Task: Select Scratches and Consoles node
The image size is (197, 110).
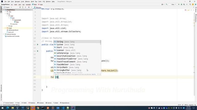Action: [12, 36]
